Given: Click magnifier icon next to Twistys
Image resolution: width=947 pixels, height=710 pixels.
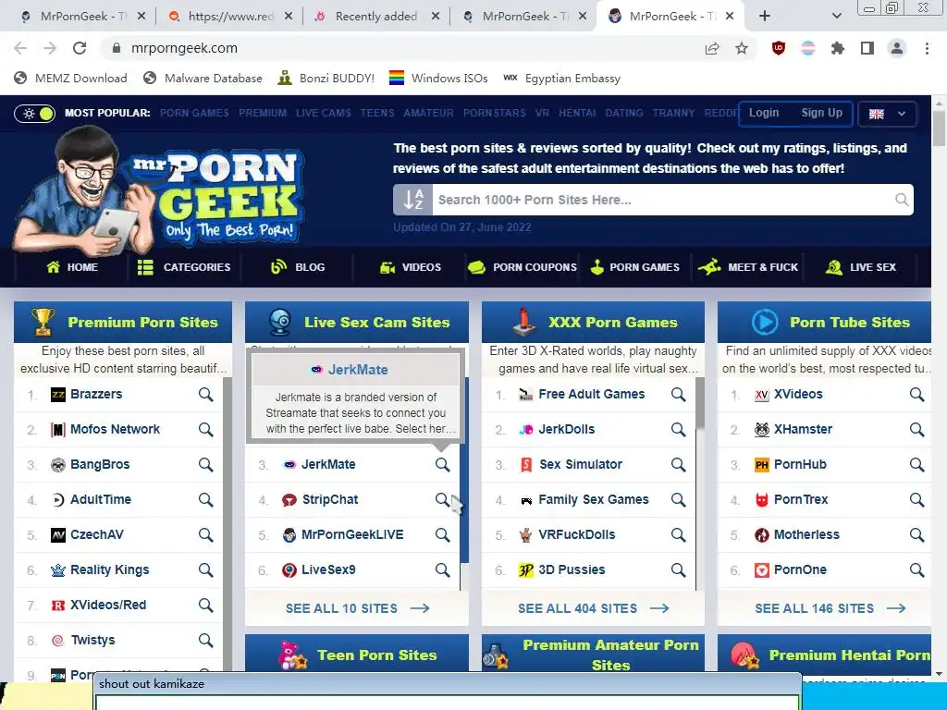Looking at the screenshot, I should coord(206,640).
